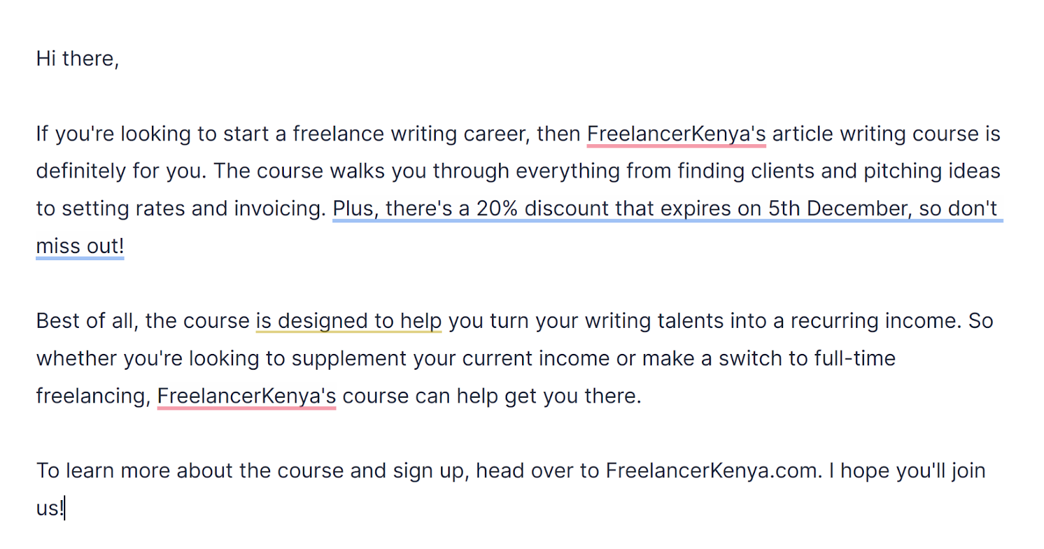This screenshot has height=549, width=1044.
Task: Click red-underlined FreelancerKenya's before 'course can help'
Action: (247, 396)
